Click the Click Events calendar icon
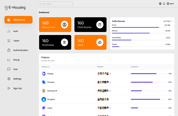 [100, 25]
